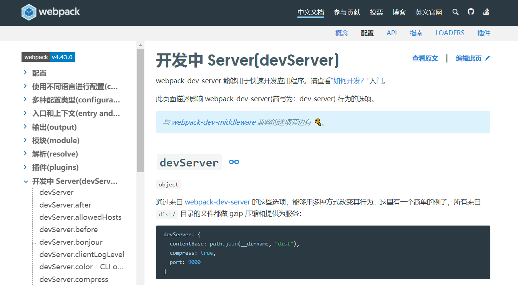
Task: Expand the 多种配置类型 chevron
Action: [x=25, y=99]
